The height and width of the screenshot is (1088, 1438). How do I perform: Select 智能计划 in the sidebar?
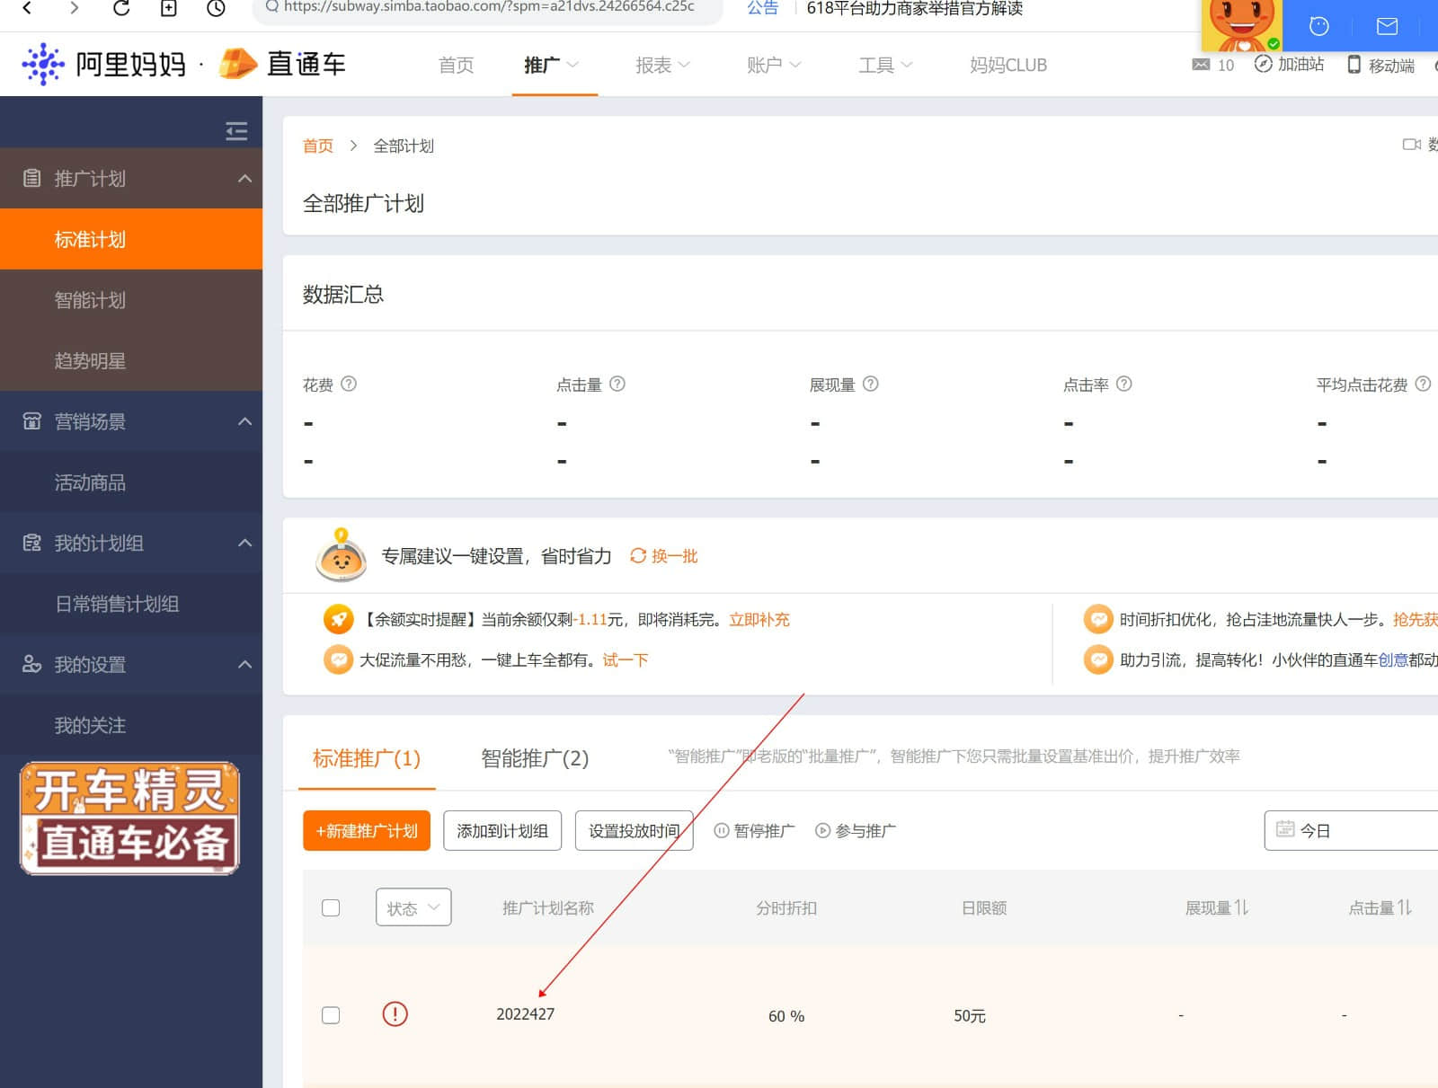(90, 300)
